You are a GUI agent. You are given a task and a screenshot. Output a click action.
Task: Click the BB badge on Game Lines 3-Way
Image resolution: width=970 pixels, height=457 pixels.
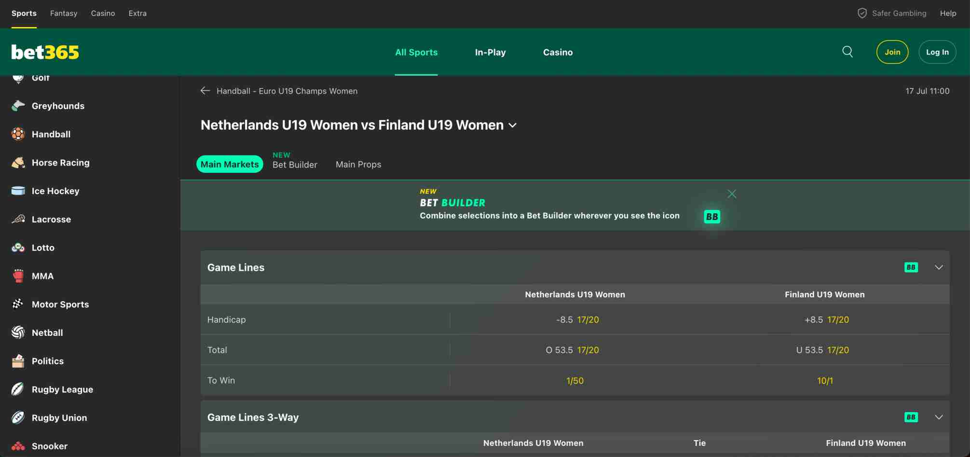911,417
